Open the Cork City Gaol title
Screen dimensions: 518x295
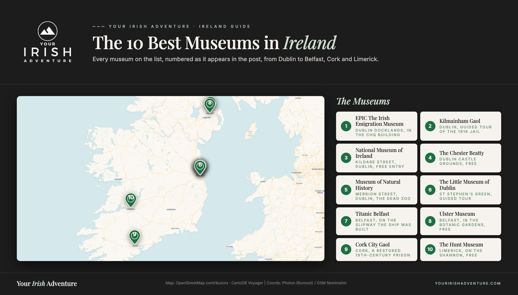tap(373, 245)
